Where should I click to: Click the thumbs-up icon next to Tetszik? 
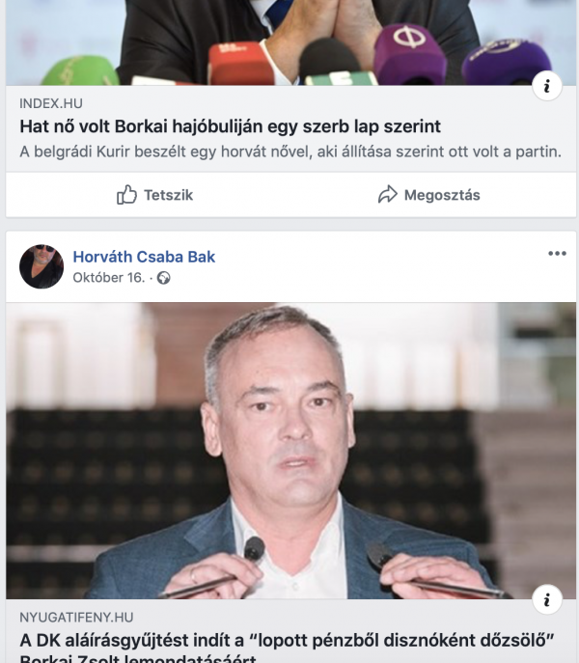point(126,195)
